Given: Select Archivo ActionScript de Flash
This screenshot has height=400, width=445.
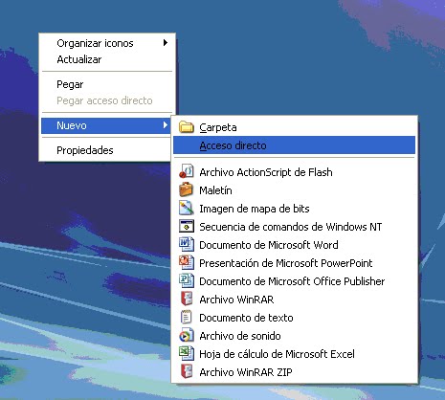Looking at the screenshot, I should click(x=294, y=172).
